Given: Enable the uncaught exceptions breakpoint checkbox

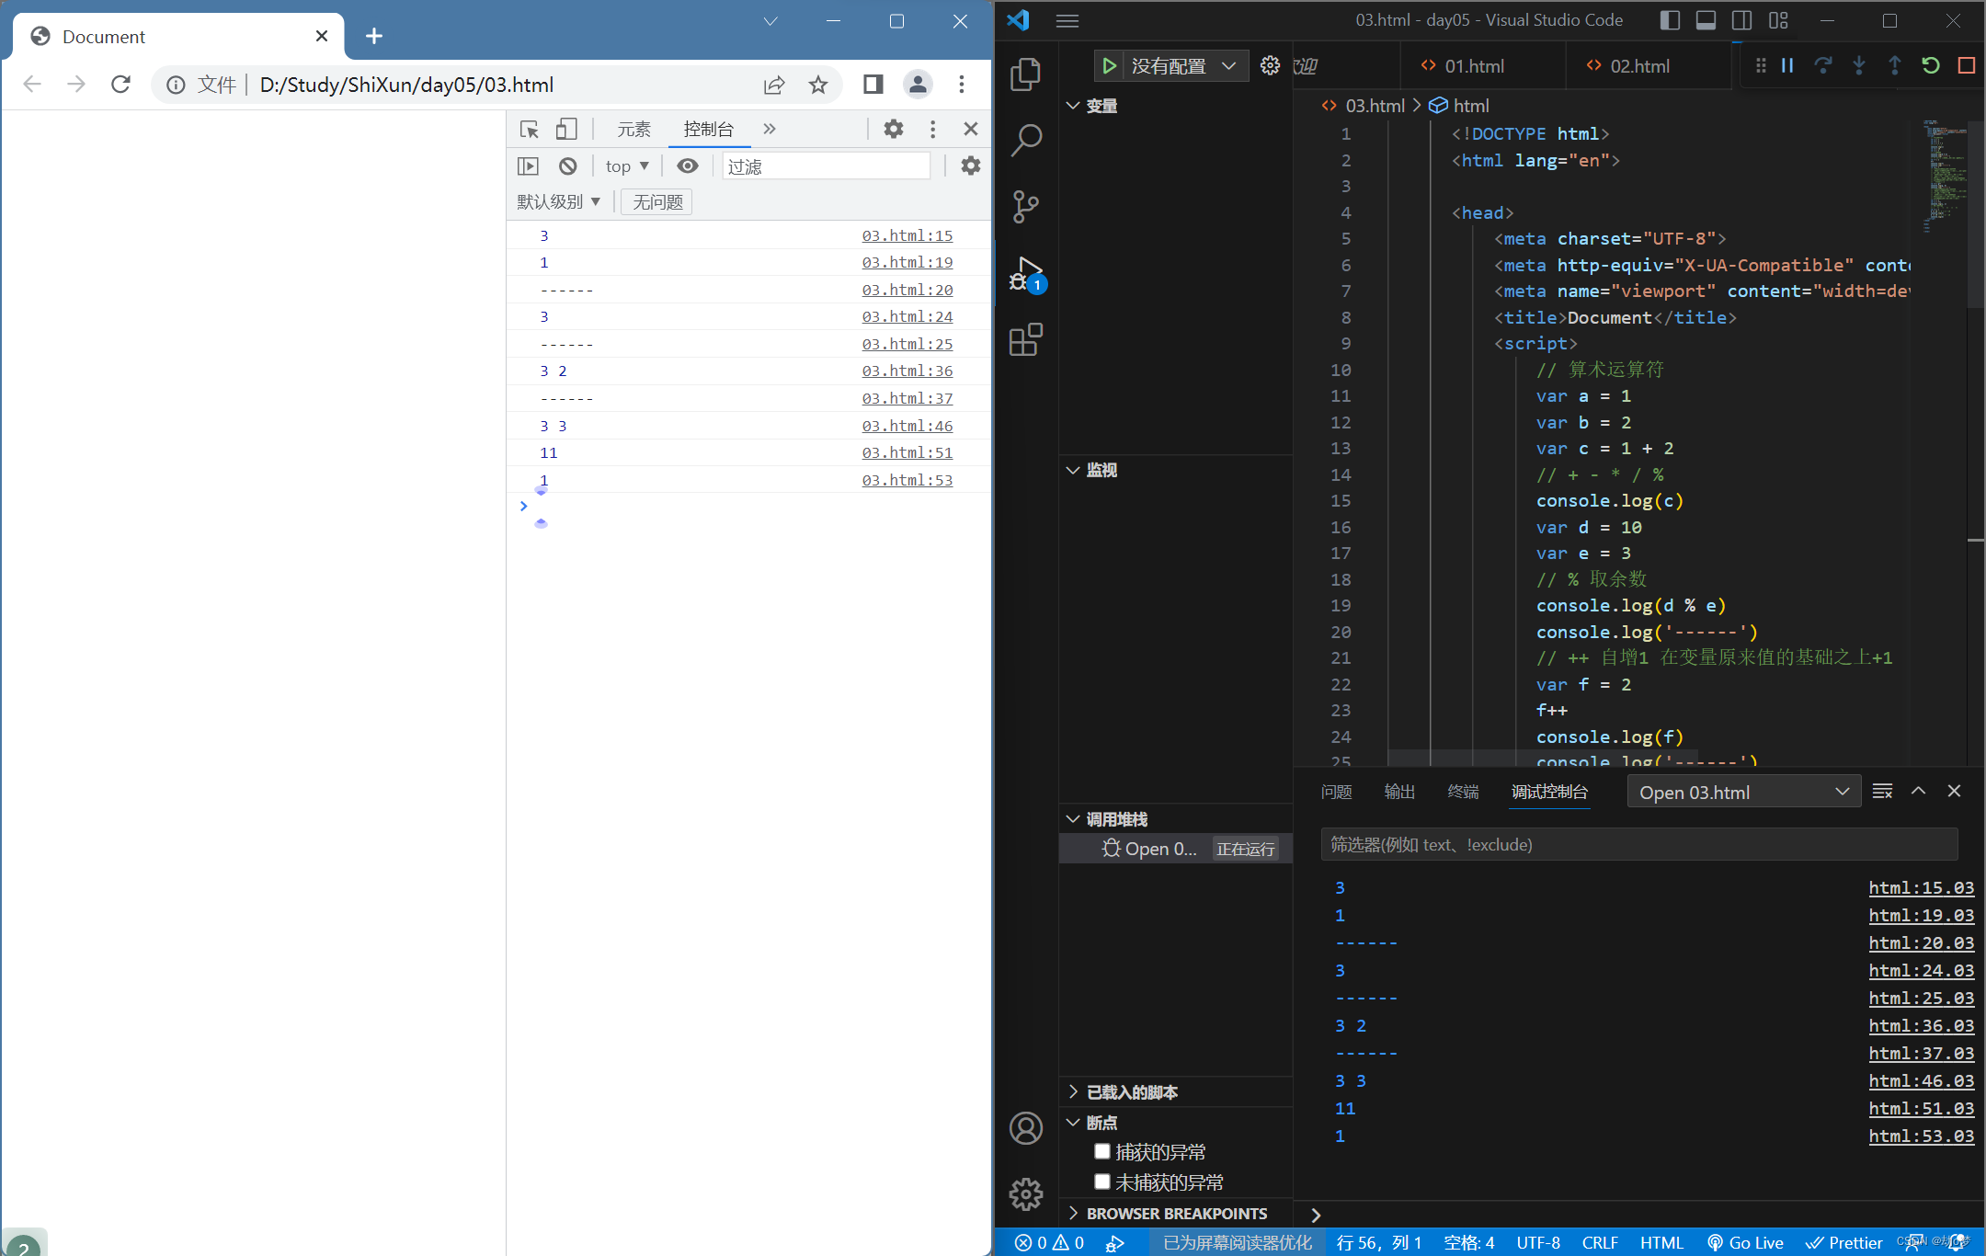Looking at the screenshot, I should tap(1102, 1182).
